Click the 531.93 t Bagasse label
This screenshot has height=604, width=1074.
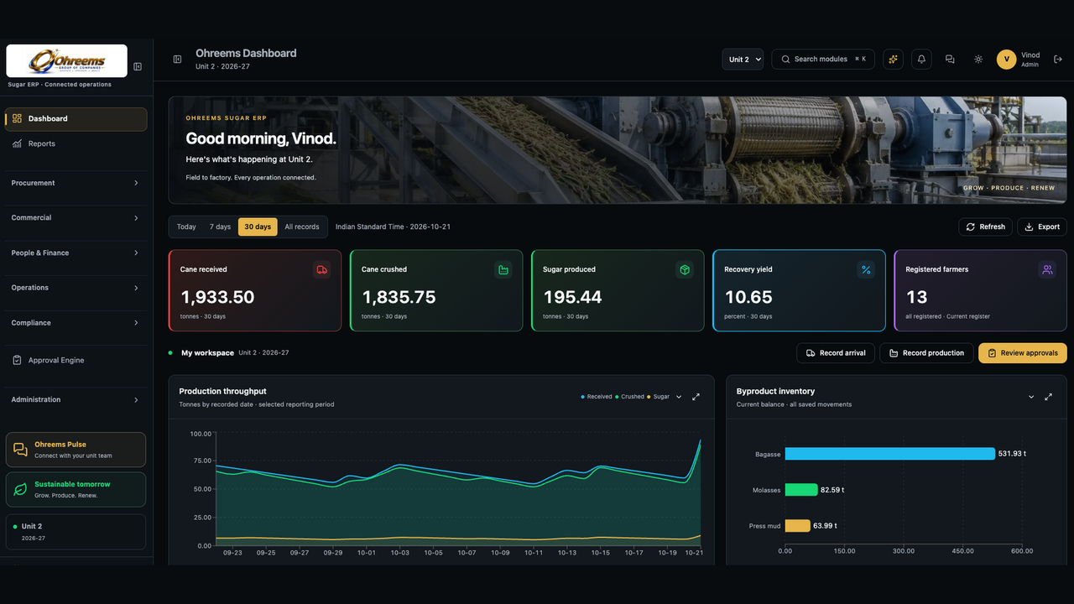pyautogui.click(x=1012, y=454)
